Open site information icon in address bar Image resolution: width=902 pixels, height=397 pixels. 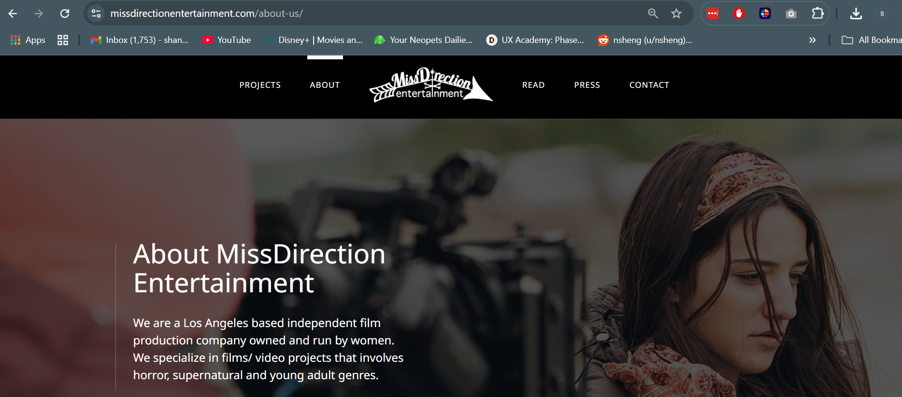tap(97, 14)
